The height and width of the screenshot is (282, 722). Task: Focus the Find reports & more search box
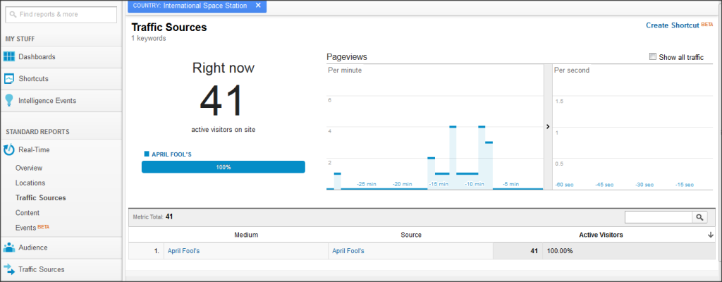point(61,14)
